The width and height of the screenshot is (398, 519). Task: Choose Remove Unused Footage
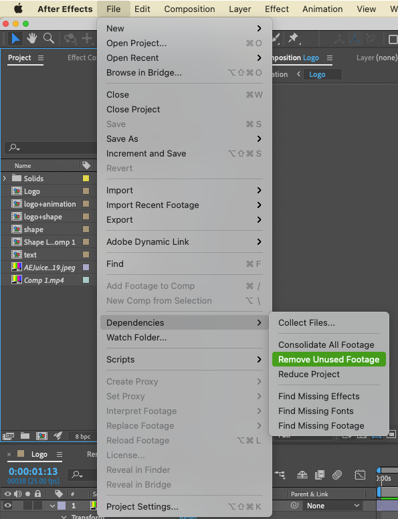(329, 359)
